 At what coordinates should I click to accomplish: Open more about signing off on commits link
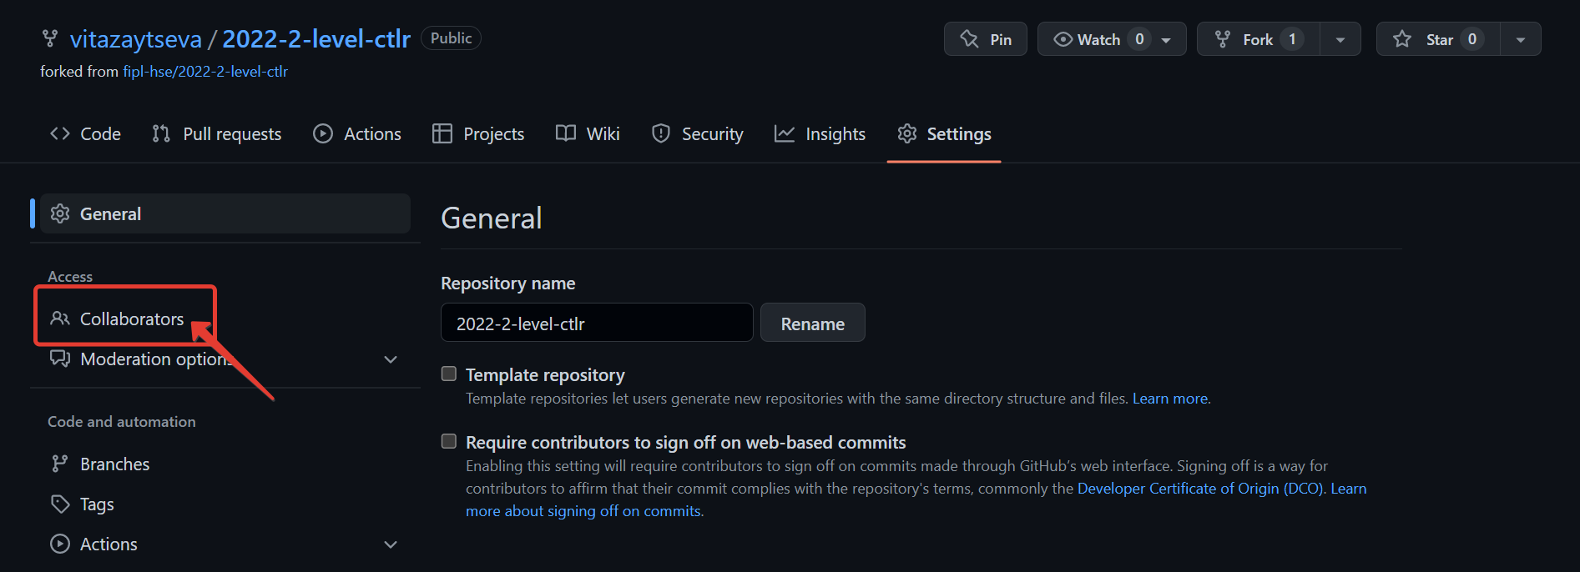click(x=583, y=511)
